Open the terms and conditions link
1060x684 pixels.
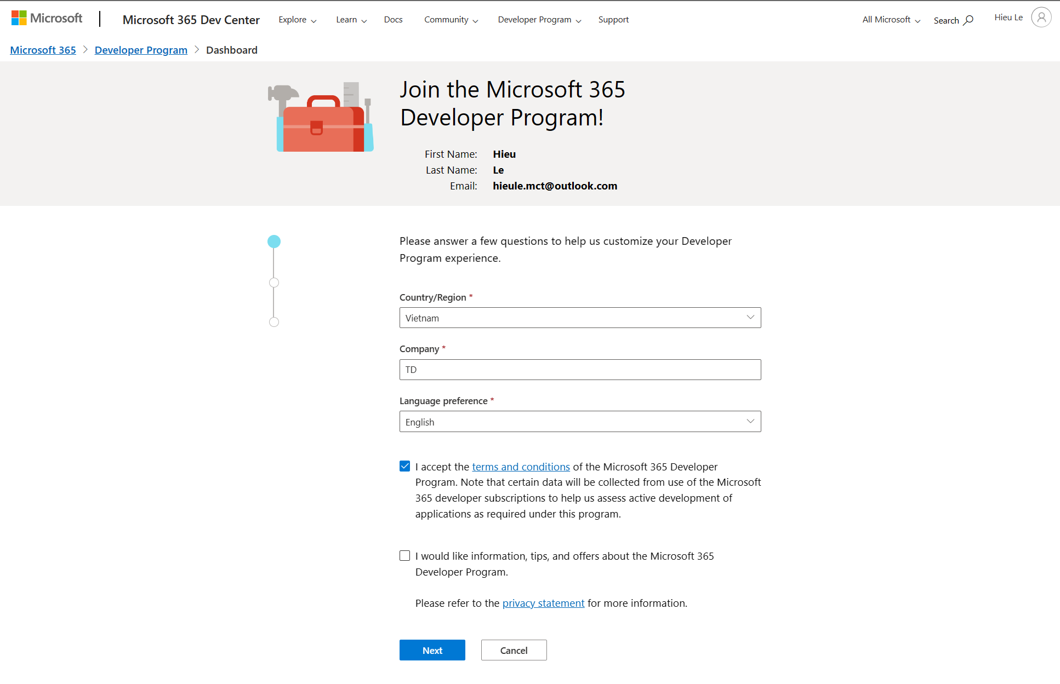point(521,467)
